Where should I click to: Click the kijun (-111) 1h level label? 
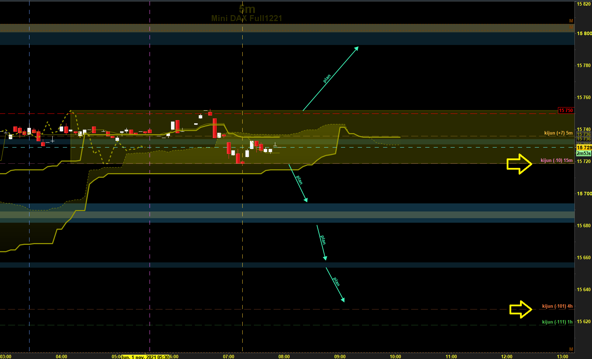tap(557, 322)
